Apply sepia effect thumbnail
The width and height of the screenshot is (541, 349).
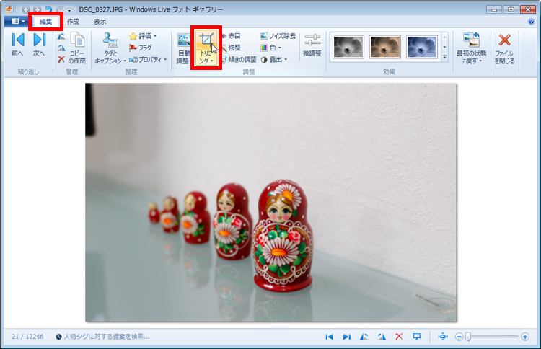pos(385,47)
